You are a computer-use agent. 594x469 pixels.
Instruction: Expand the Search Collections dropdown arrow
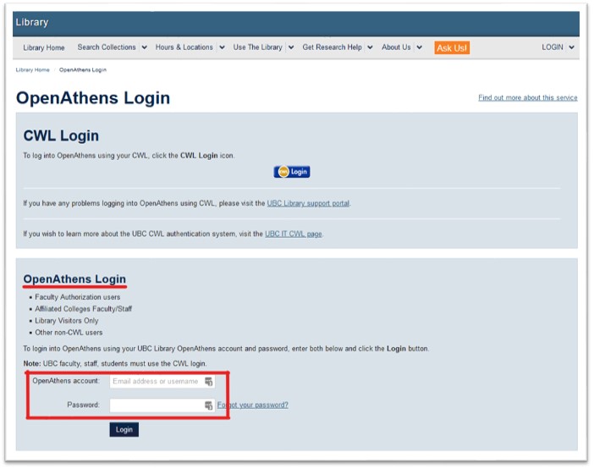pos(144,47)
